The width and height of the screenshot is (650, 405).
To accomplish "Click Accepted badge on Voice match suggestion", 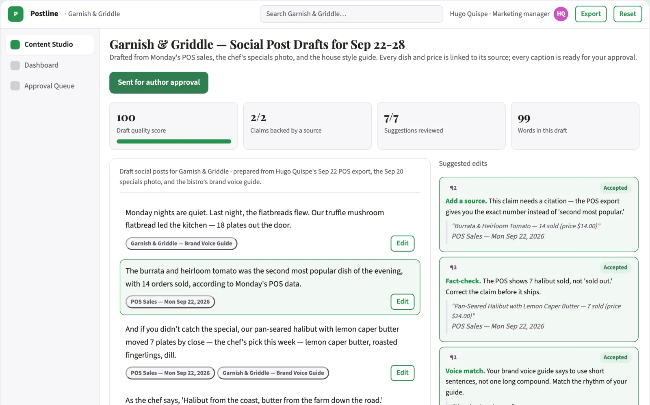I will 615,358.
